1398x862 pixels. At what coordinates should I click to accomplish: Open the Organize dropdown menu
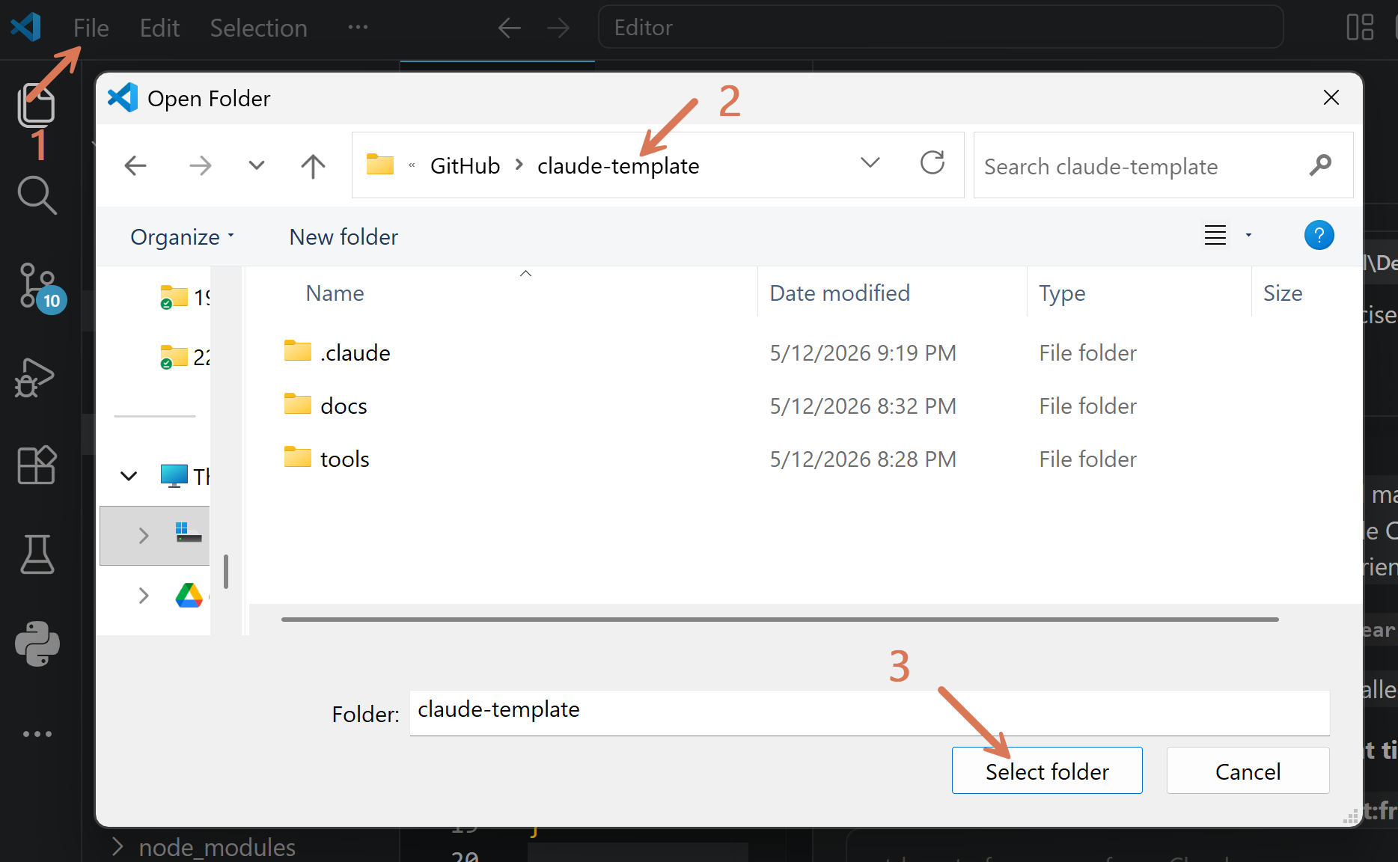click(182, 237)
